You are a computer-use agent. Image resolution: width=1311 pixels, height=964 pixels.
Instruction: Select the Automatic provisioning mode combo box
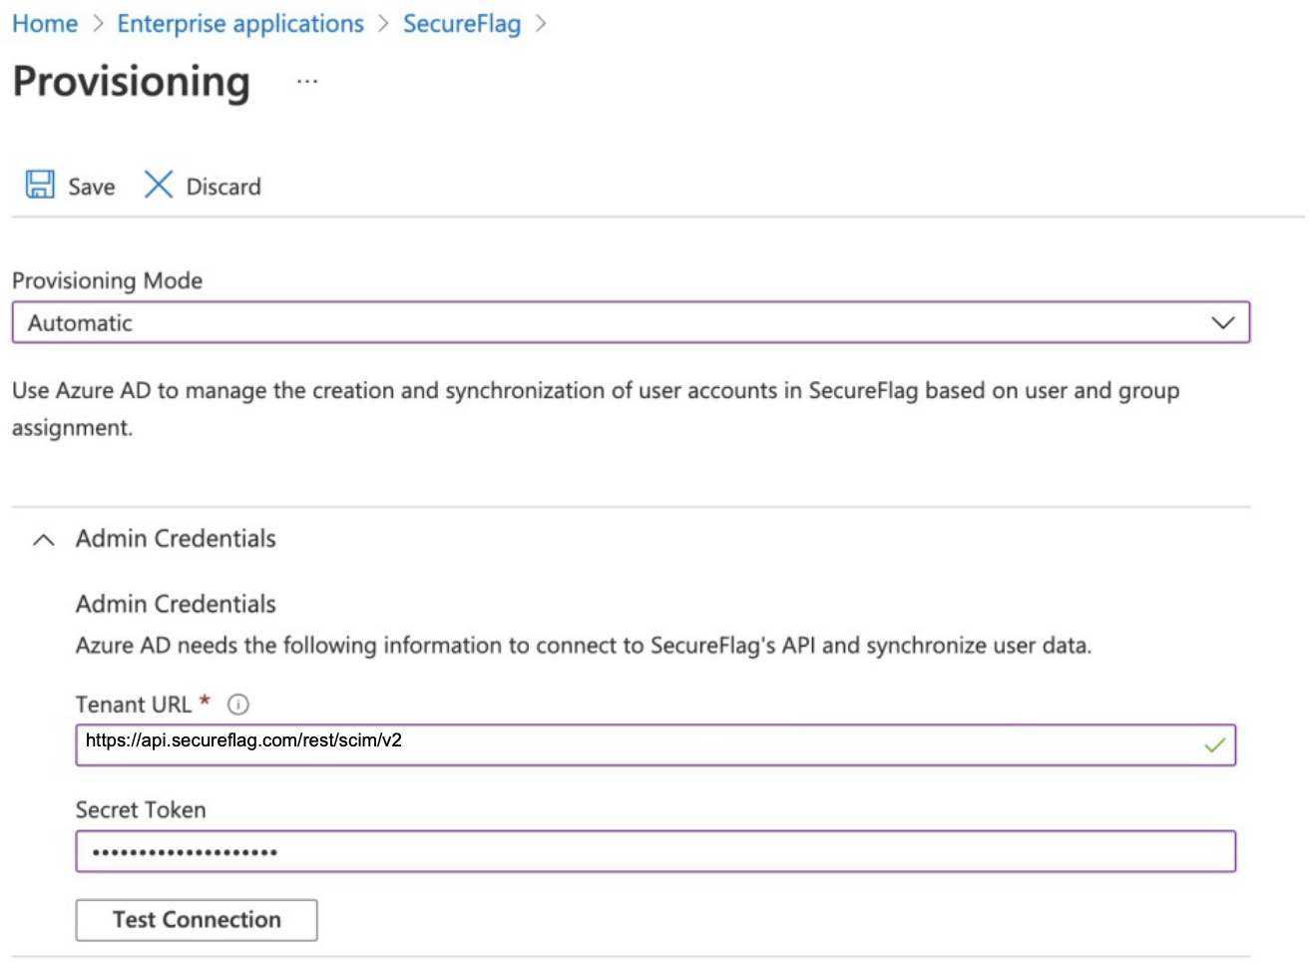pos(631,322)
